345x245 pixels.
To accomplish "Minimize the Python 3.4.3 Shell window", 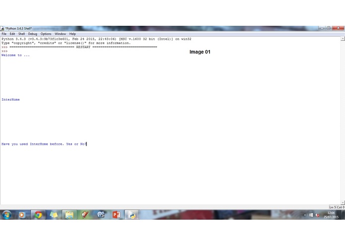I will tap(322, 28).
